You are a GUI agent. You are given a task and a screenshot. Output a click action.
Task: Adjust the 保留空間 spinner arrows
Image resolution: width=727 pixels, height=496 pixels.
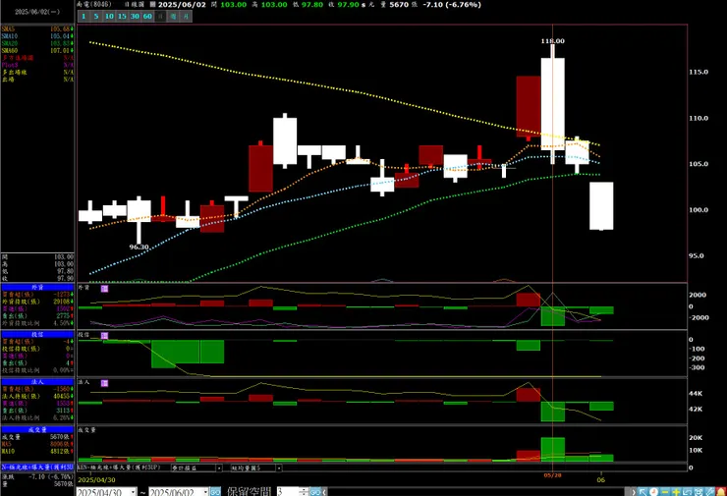305,492
